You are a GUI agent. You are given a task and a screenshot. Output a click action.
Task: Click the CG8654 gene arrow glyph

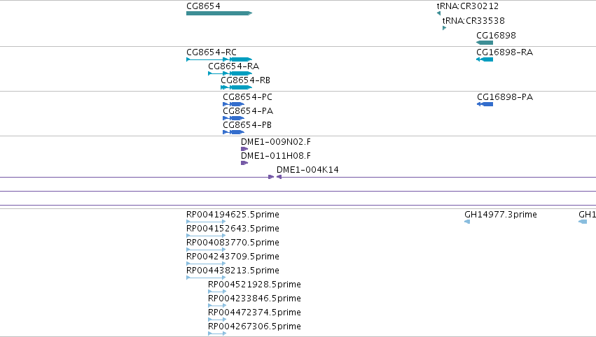219,13
